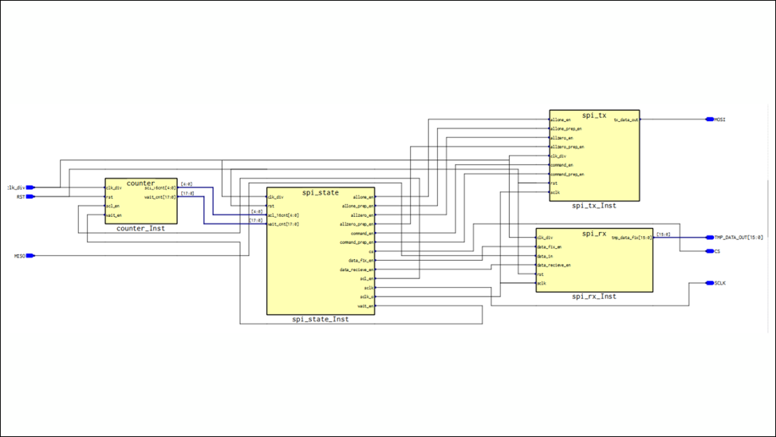Click the spi_rx_Inst instance label

(x=594, y=297)
